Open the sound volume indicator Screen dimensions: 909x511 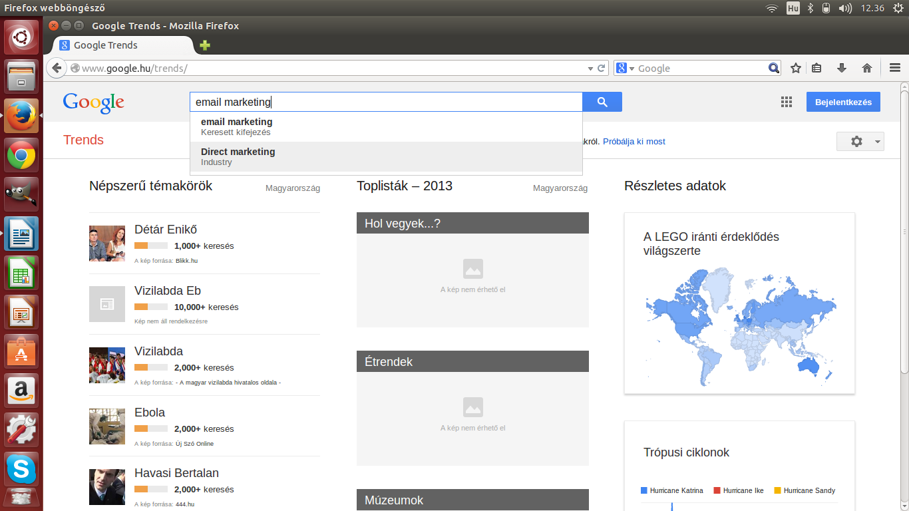pyautogui.click(x=846, y=8)
